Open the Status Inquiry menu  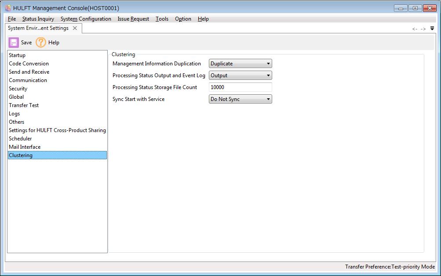pyautogui.click(x=38, y=19)
